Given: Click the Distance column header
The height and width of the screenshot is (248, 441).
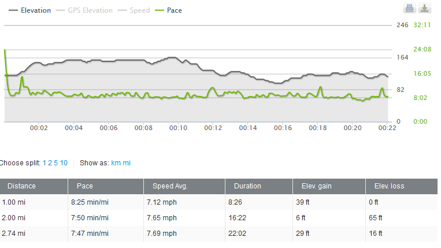Looking at the screenshot, I should pyautogui.click(x=21, y=186).
